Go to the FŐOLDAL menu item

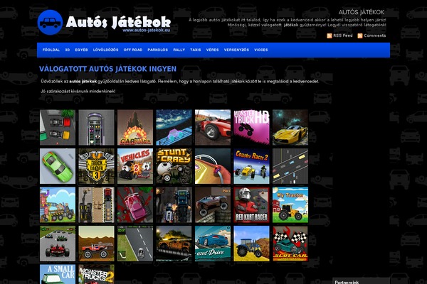51,50
